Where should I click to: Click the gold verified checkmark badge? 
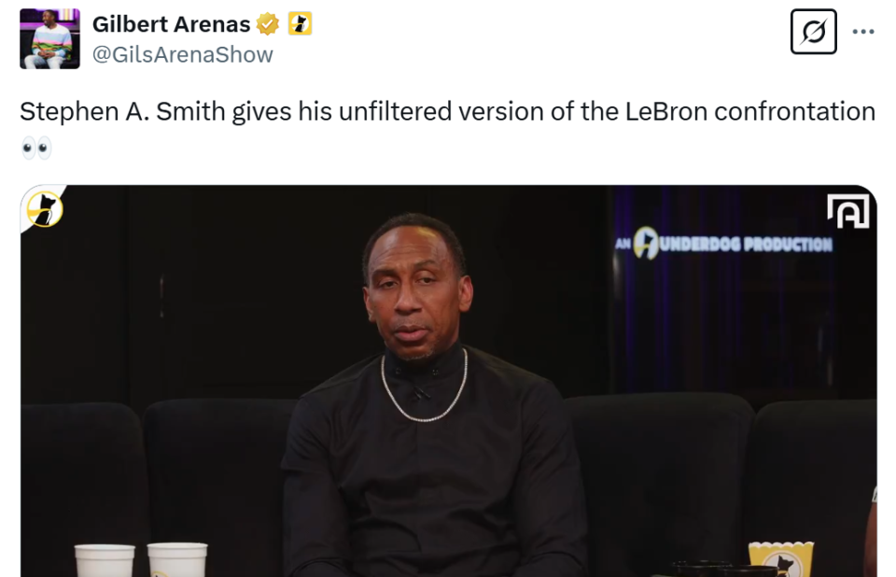click(x=268, y=24)
